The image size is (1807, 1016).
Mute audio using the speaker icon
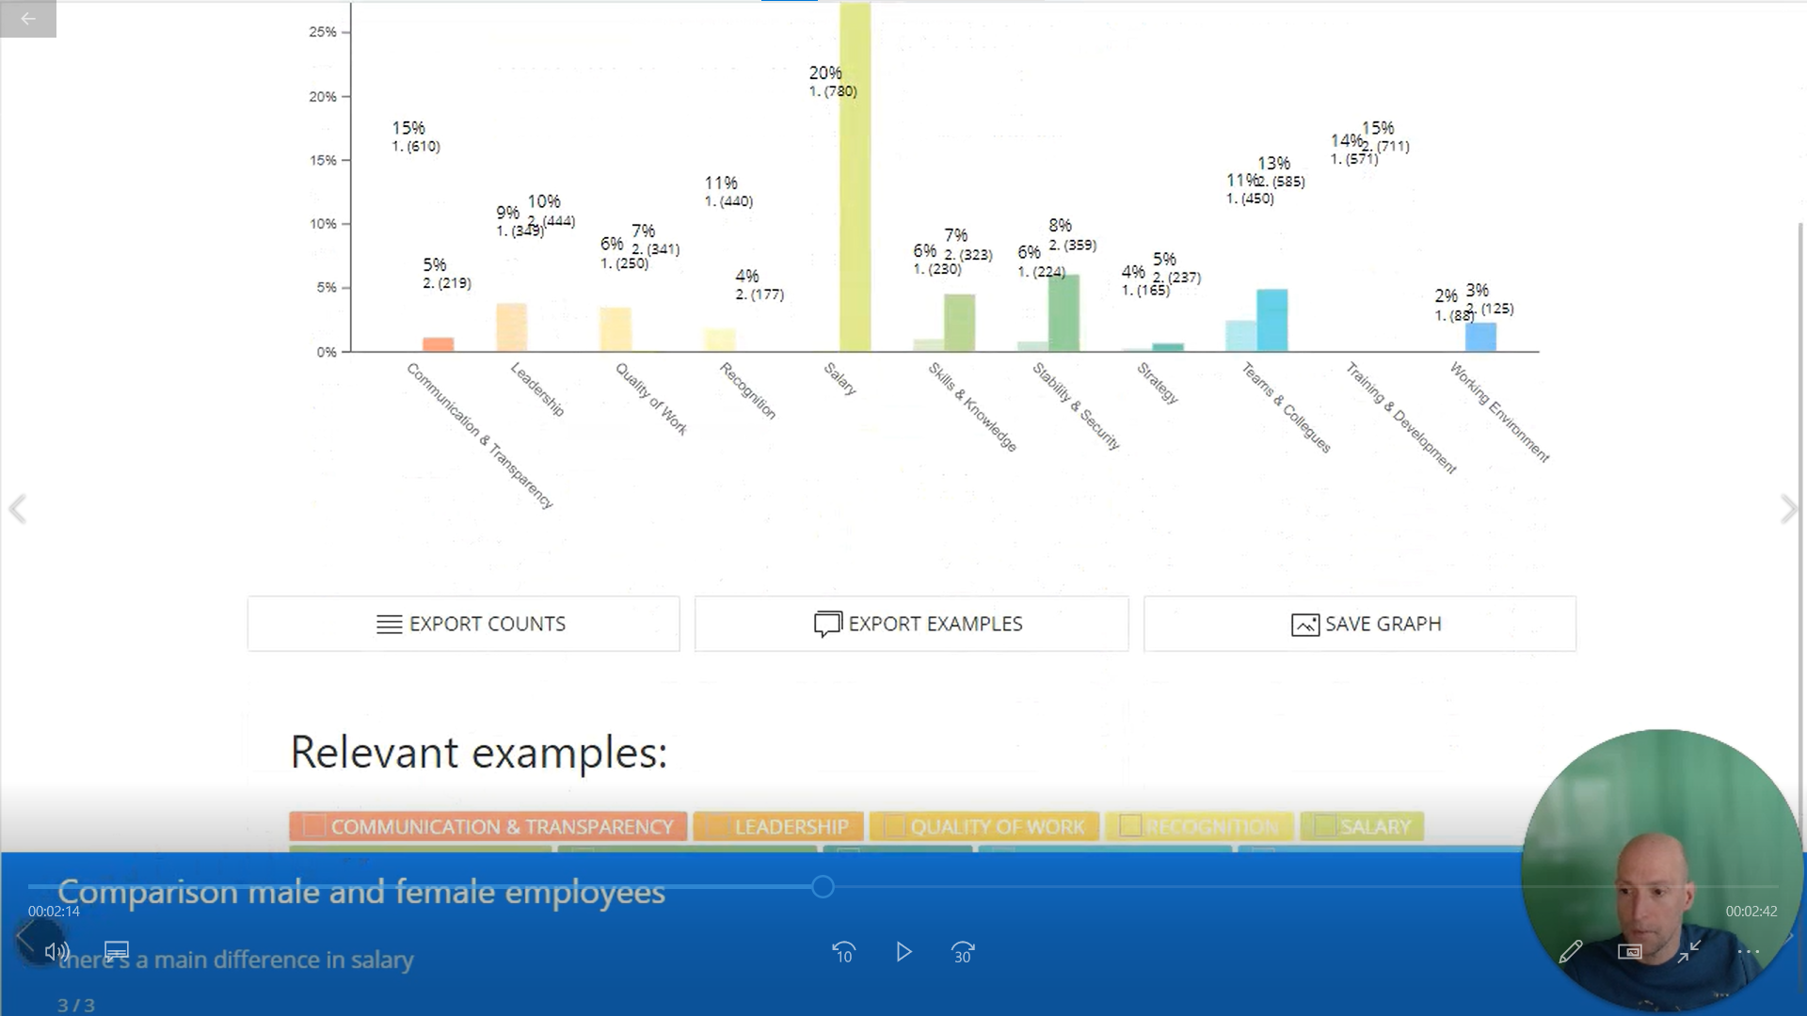pos(56,951)
